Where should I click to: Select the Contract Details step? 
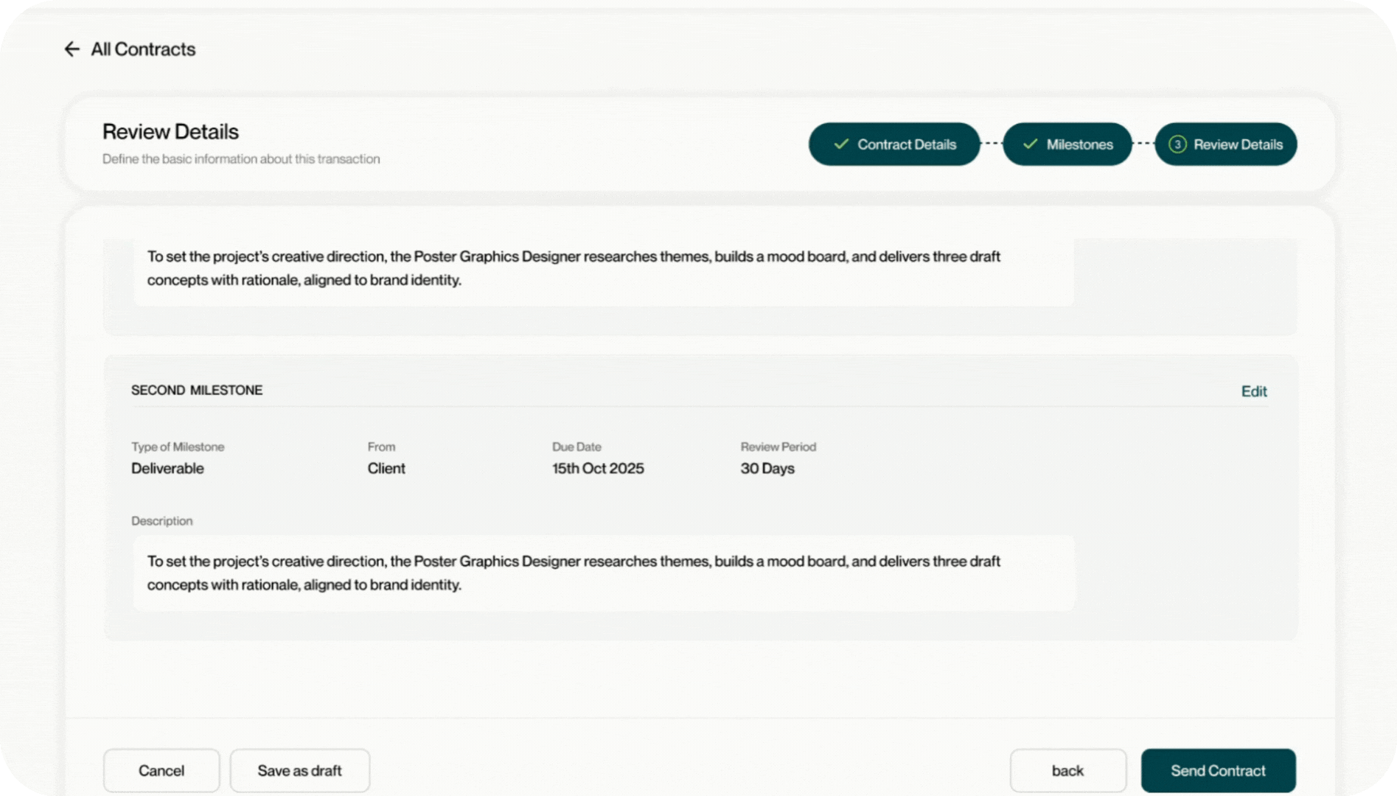(894, 144)
